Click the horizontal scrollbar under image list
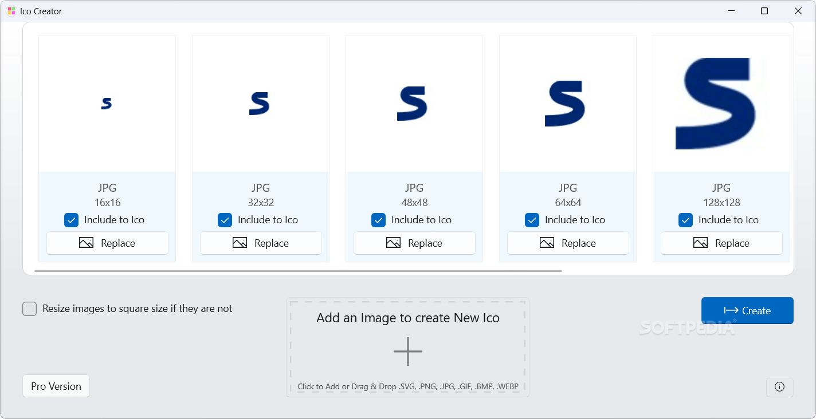Viewport: 816px width, 419px height. [298, 271]
